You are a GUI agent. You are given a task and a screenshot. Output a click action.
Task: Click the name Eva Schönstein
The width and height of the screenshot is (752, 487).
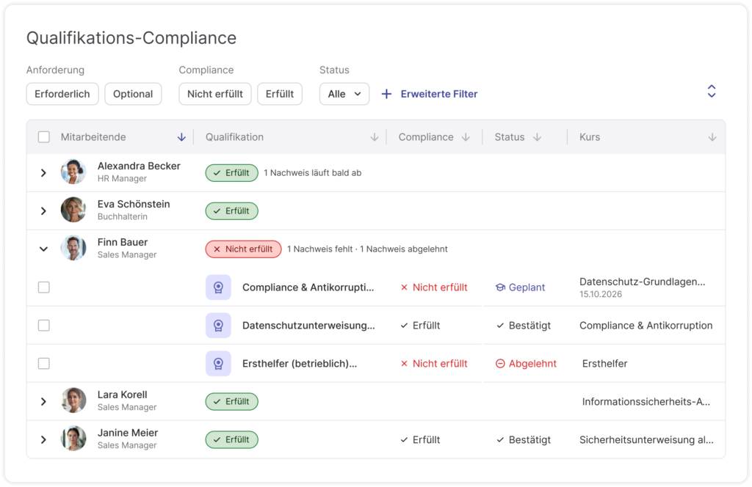pyautogui.click(x=134, y=205)
